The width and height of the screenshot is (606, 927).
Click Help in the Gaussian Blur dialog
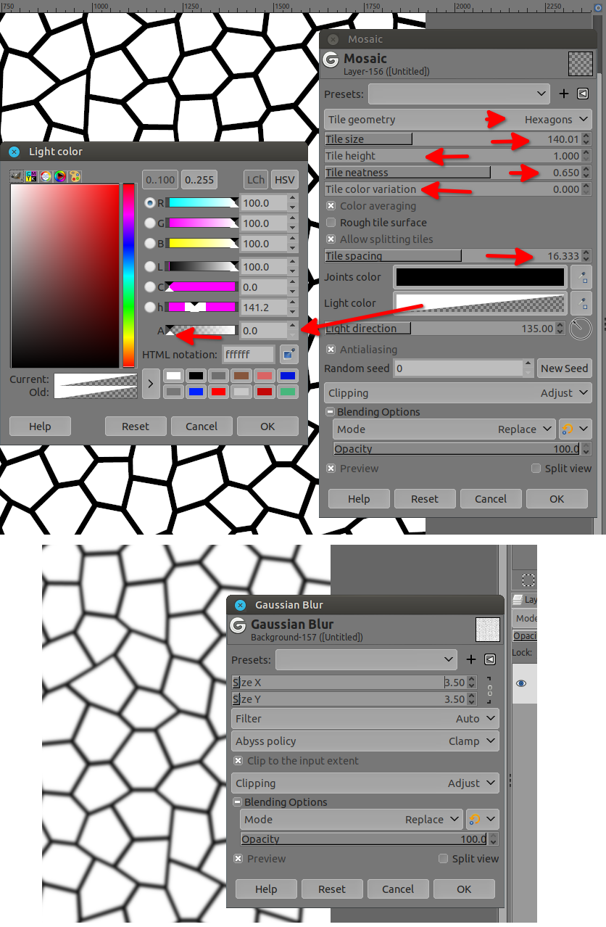tap(266, 889)
